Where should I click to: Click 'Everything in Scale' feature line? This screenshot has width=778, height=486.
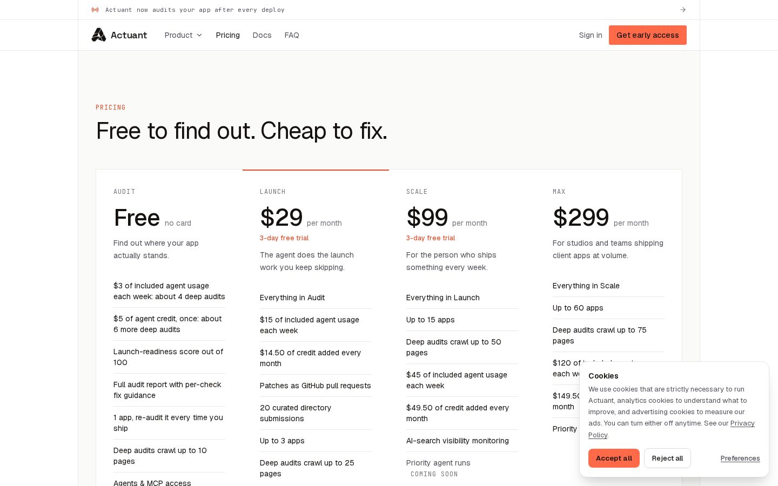tap(586, 286)
